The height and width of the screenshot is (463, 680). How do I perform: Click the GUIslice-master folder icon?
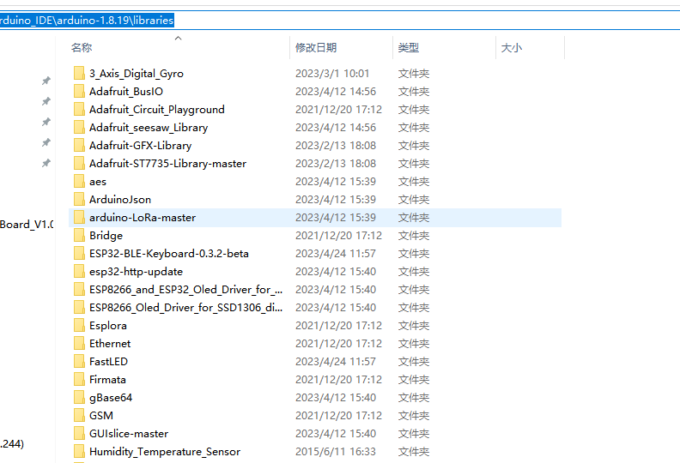point(79,434)
